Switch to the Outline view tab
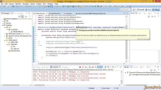Screen dimensions: 161x90 (x=37, y=67)
